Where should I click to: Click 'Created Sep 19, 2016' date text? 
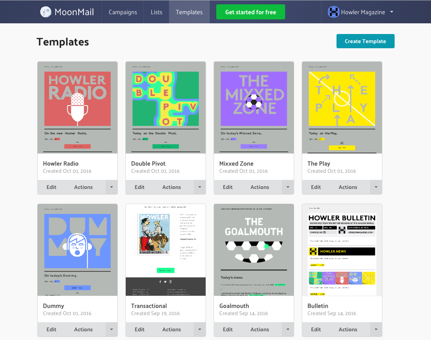pyautogui.click(x=155, y=314)
